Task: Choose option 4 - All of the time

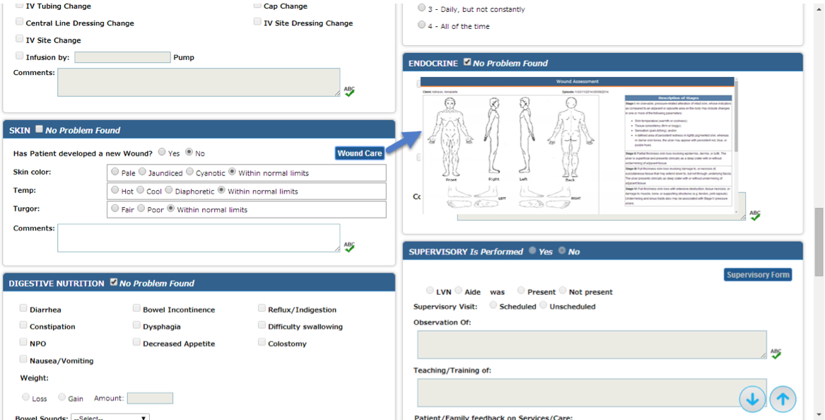Action: (421, 25)
